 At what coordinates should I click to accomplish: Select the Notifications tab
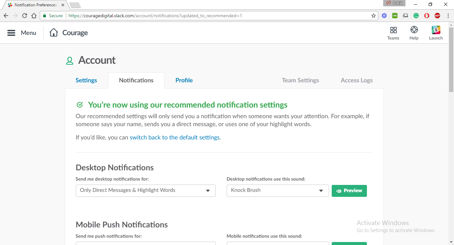(136, 80)
